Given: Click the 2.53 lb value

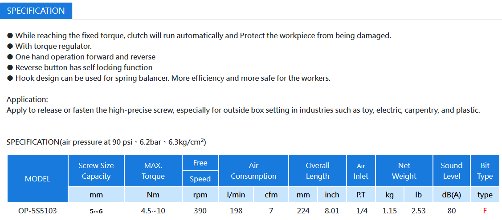Looking at the screenshot, I should pos(418,211).
